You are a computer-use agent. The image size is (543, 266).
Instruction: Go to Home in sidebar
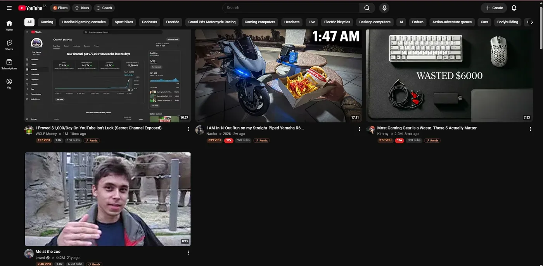point(9,26)
